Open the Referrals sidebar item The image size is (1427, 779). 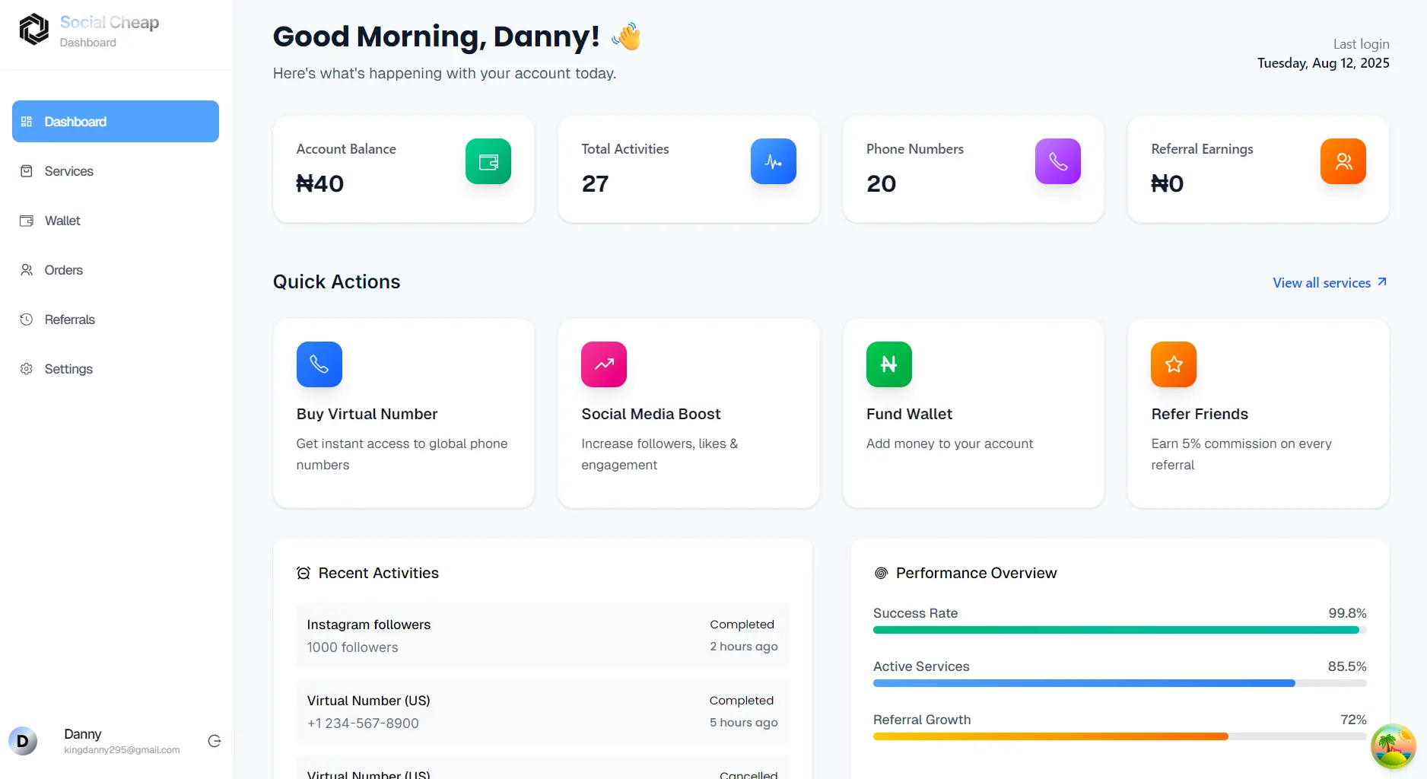(x=69, y=320)
